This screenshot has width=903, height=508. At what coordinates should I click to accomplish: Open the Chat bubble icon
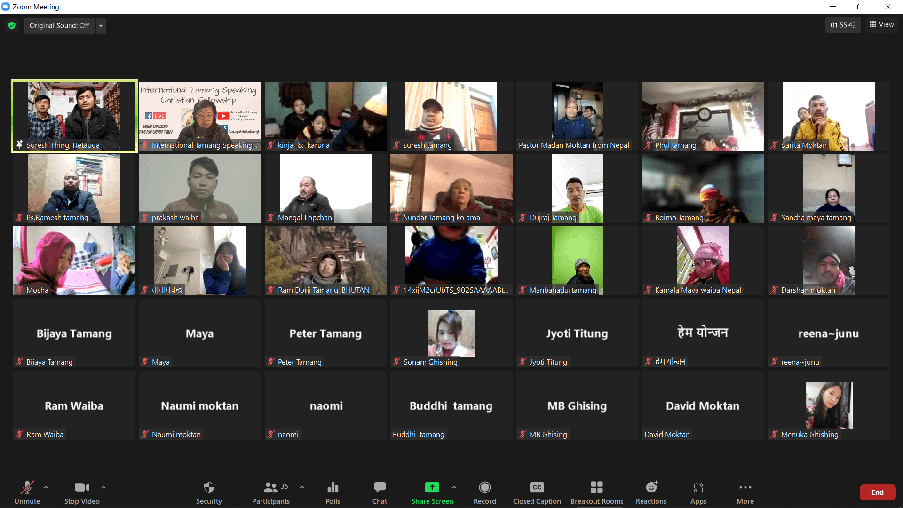point(380,487)
